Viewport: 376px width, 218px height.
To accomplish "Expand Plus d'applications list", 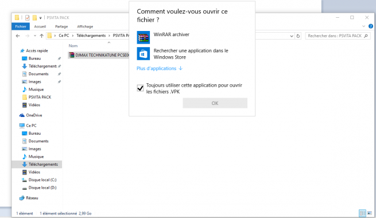I will coord(160,68).
